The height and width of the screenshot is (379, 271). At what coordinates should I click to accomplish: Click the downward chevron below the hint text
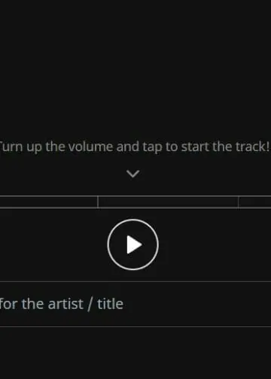click(133, 174)
